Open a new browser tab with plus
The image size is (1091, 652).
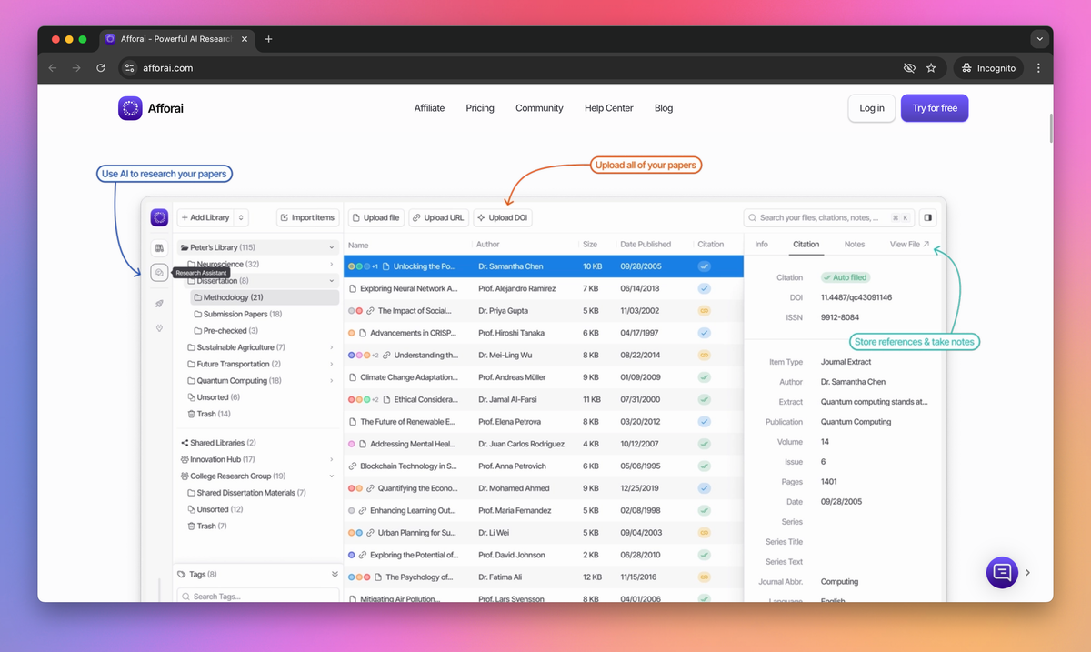(268, 39)
